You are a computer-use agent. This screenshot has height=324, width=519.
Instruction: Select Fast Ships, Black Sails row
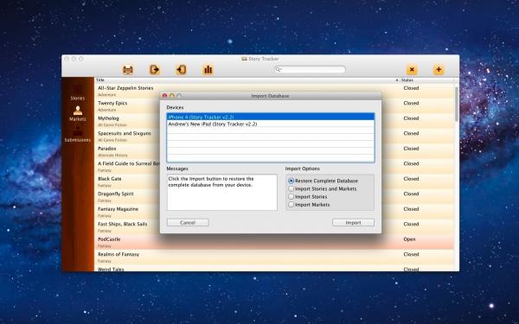coord(274,227)
